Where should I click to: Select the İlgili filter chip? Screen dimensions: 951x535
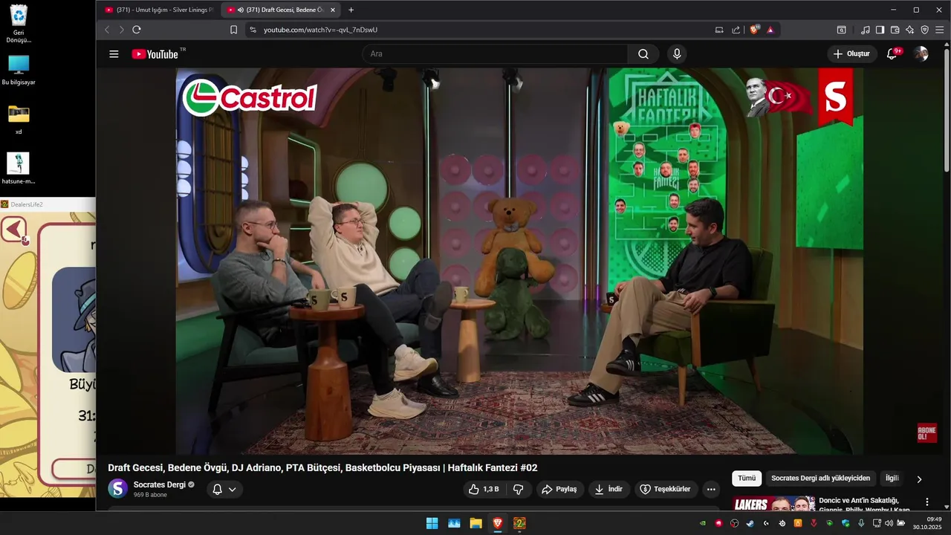click(892, 479)
